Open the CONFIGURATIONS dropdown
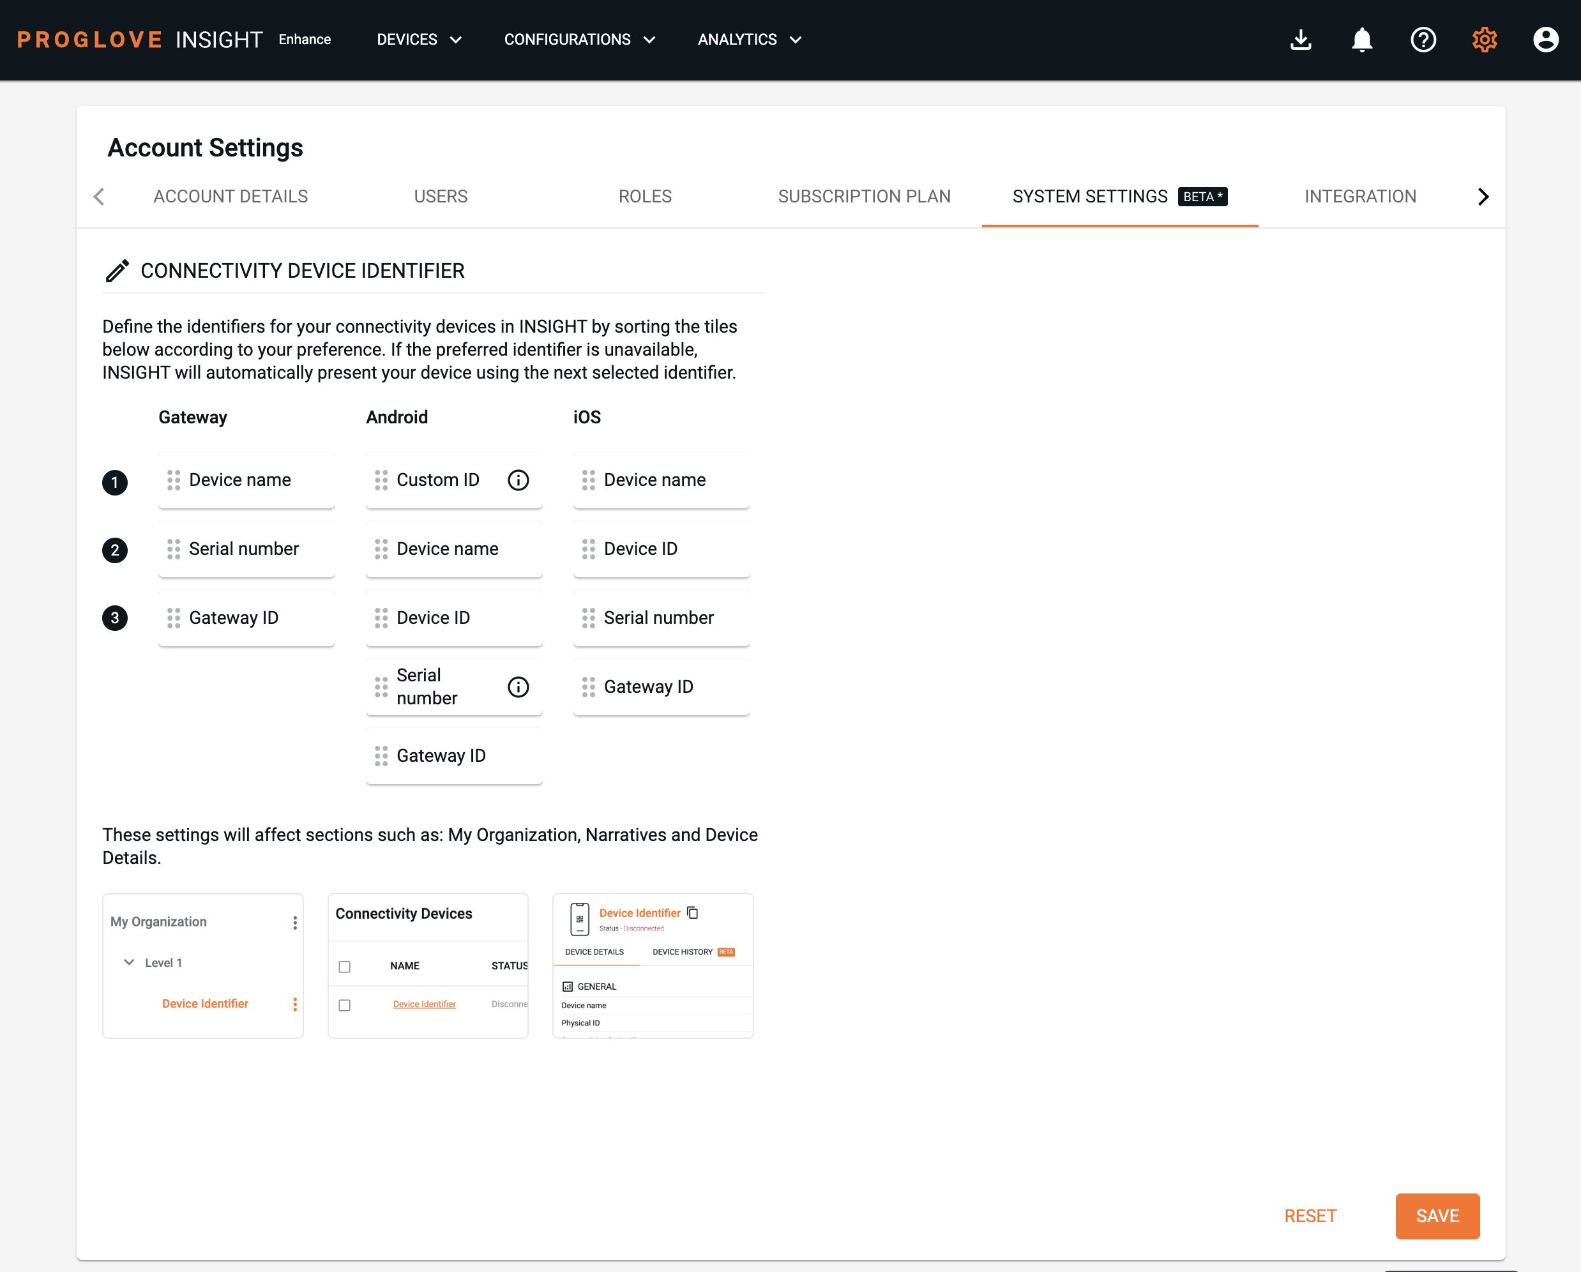1581x1272 pixels. (579, 40)
